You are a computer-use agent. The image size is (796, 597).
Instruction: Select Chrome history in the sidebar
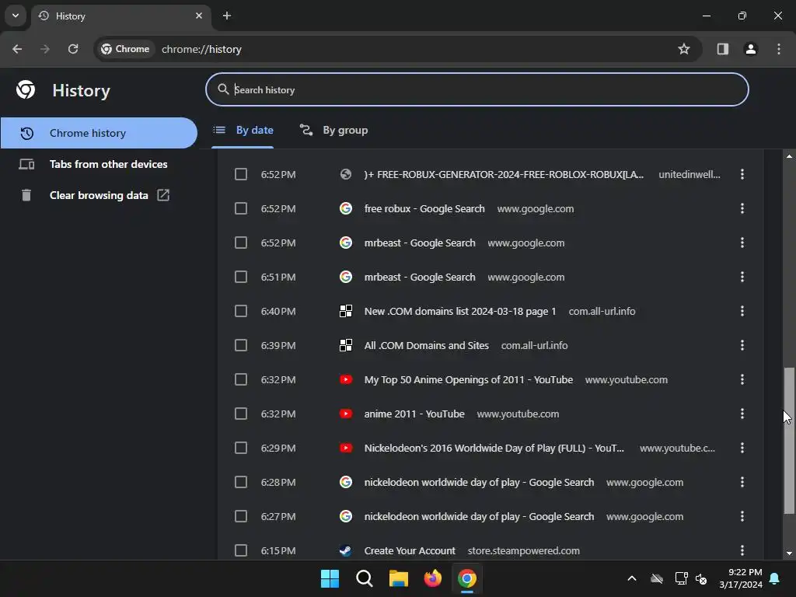coord(99,133)
